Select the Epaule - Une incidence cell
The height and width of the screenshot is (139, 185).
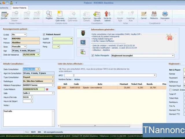[100, 87]
